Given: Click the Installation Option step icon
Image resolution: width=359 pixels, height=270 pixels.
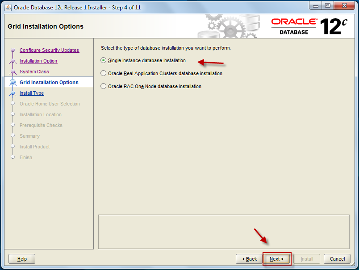Looking at the screenshot, I should pos(13,61).
